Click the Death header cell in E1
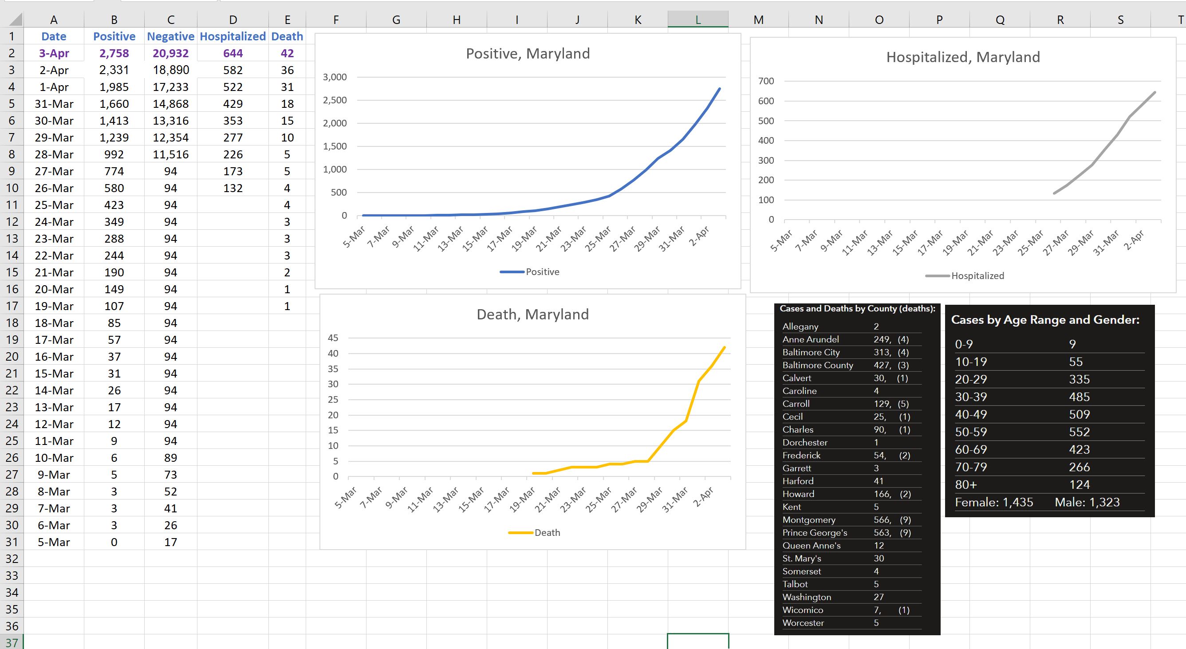Image resolution: width=1186 pixels, height=649 pixels. coord(287,36)
